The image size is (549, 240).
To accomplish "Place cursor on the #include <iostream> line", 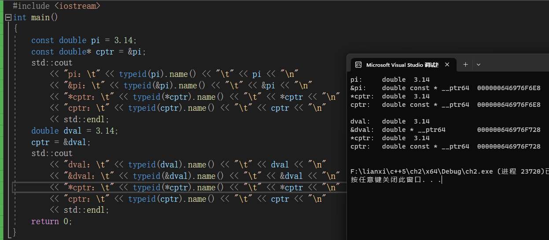I will point(56,6).
